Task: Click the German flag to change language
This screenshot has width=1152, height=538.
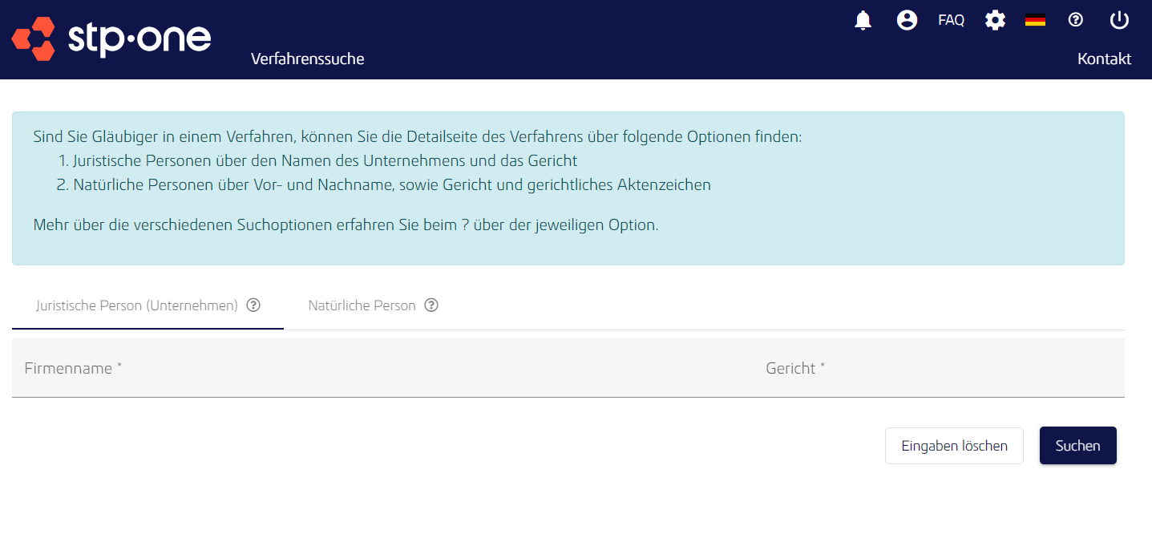Action: click(1035, 20)
